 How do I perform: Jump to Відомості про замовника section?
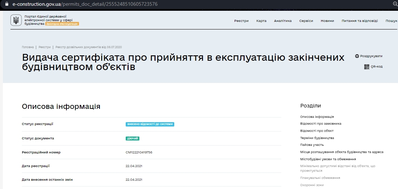pyautogui.click(x=321, y=124)
